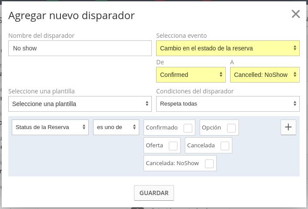Screen dimensions: 308x209
Task: Enable the Opción checkbox
Action: tap(231, 128)
